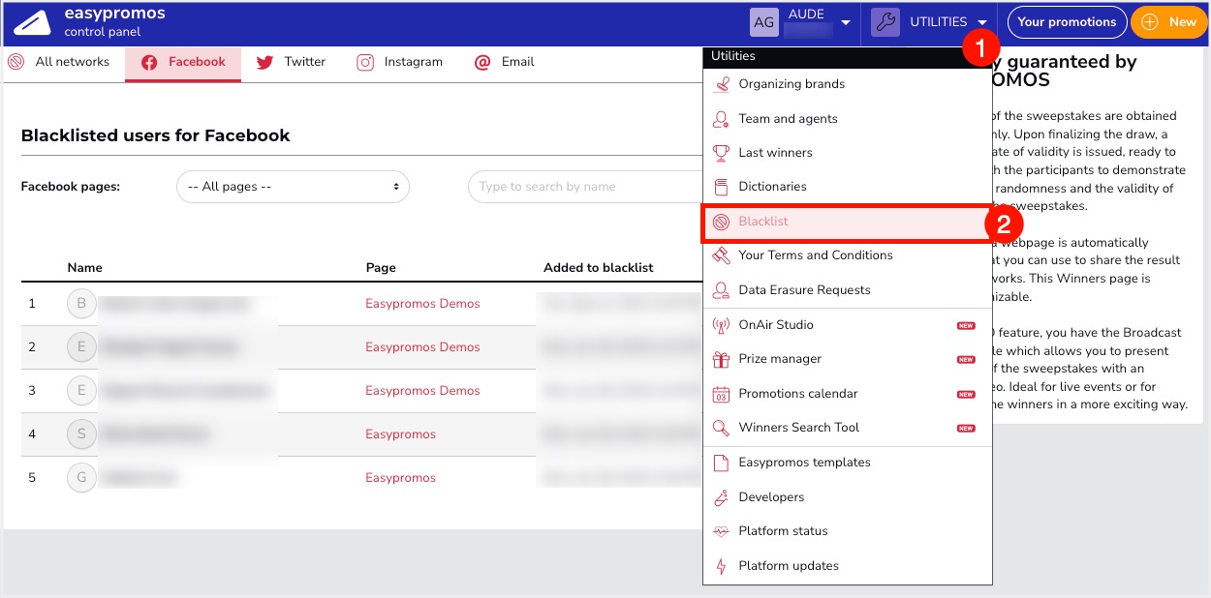Click the Prize manager gift icon

[721, 359]
